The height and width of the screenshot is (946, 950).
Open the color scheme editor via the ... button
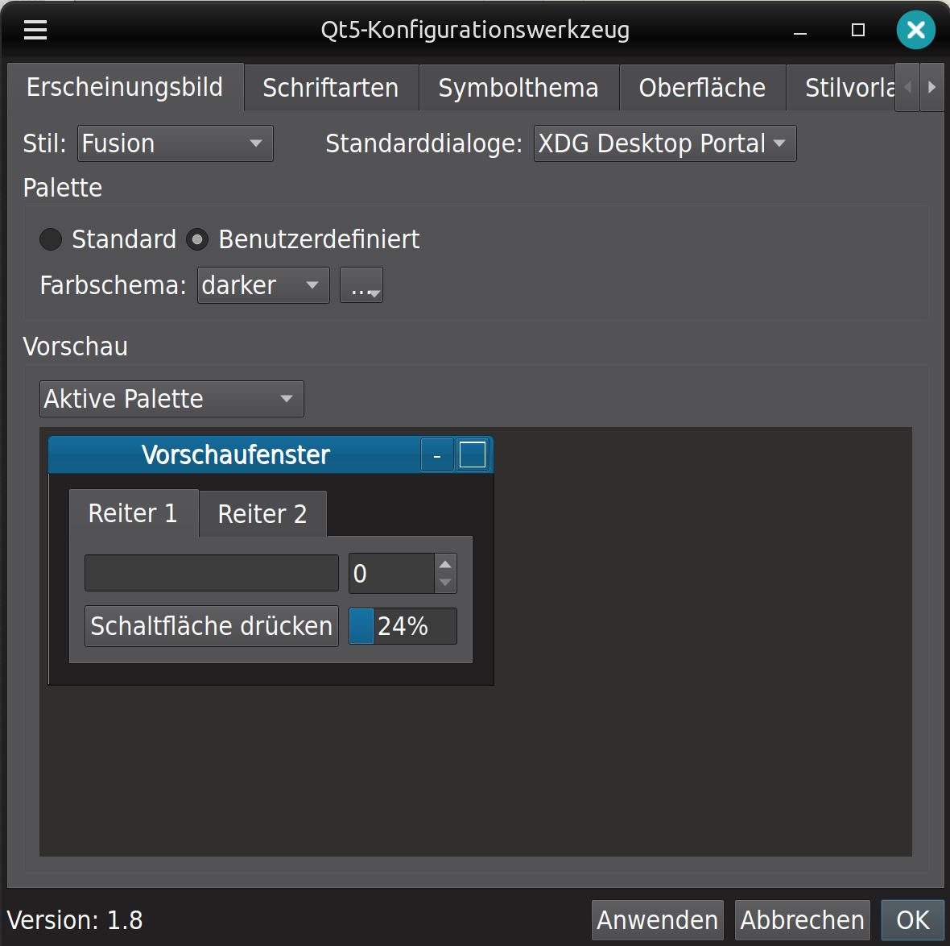pyautogui.click(x=361, y=284)
